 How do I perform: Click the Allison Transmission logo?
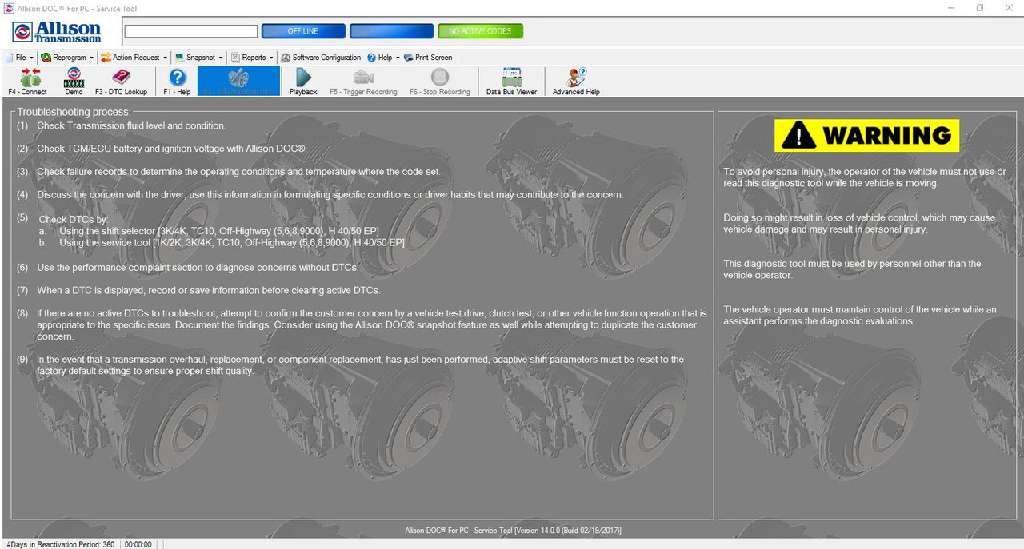click(58, 32)
